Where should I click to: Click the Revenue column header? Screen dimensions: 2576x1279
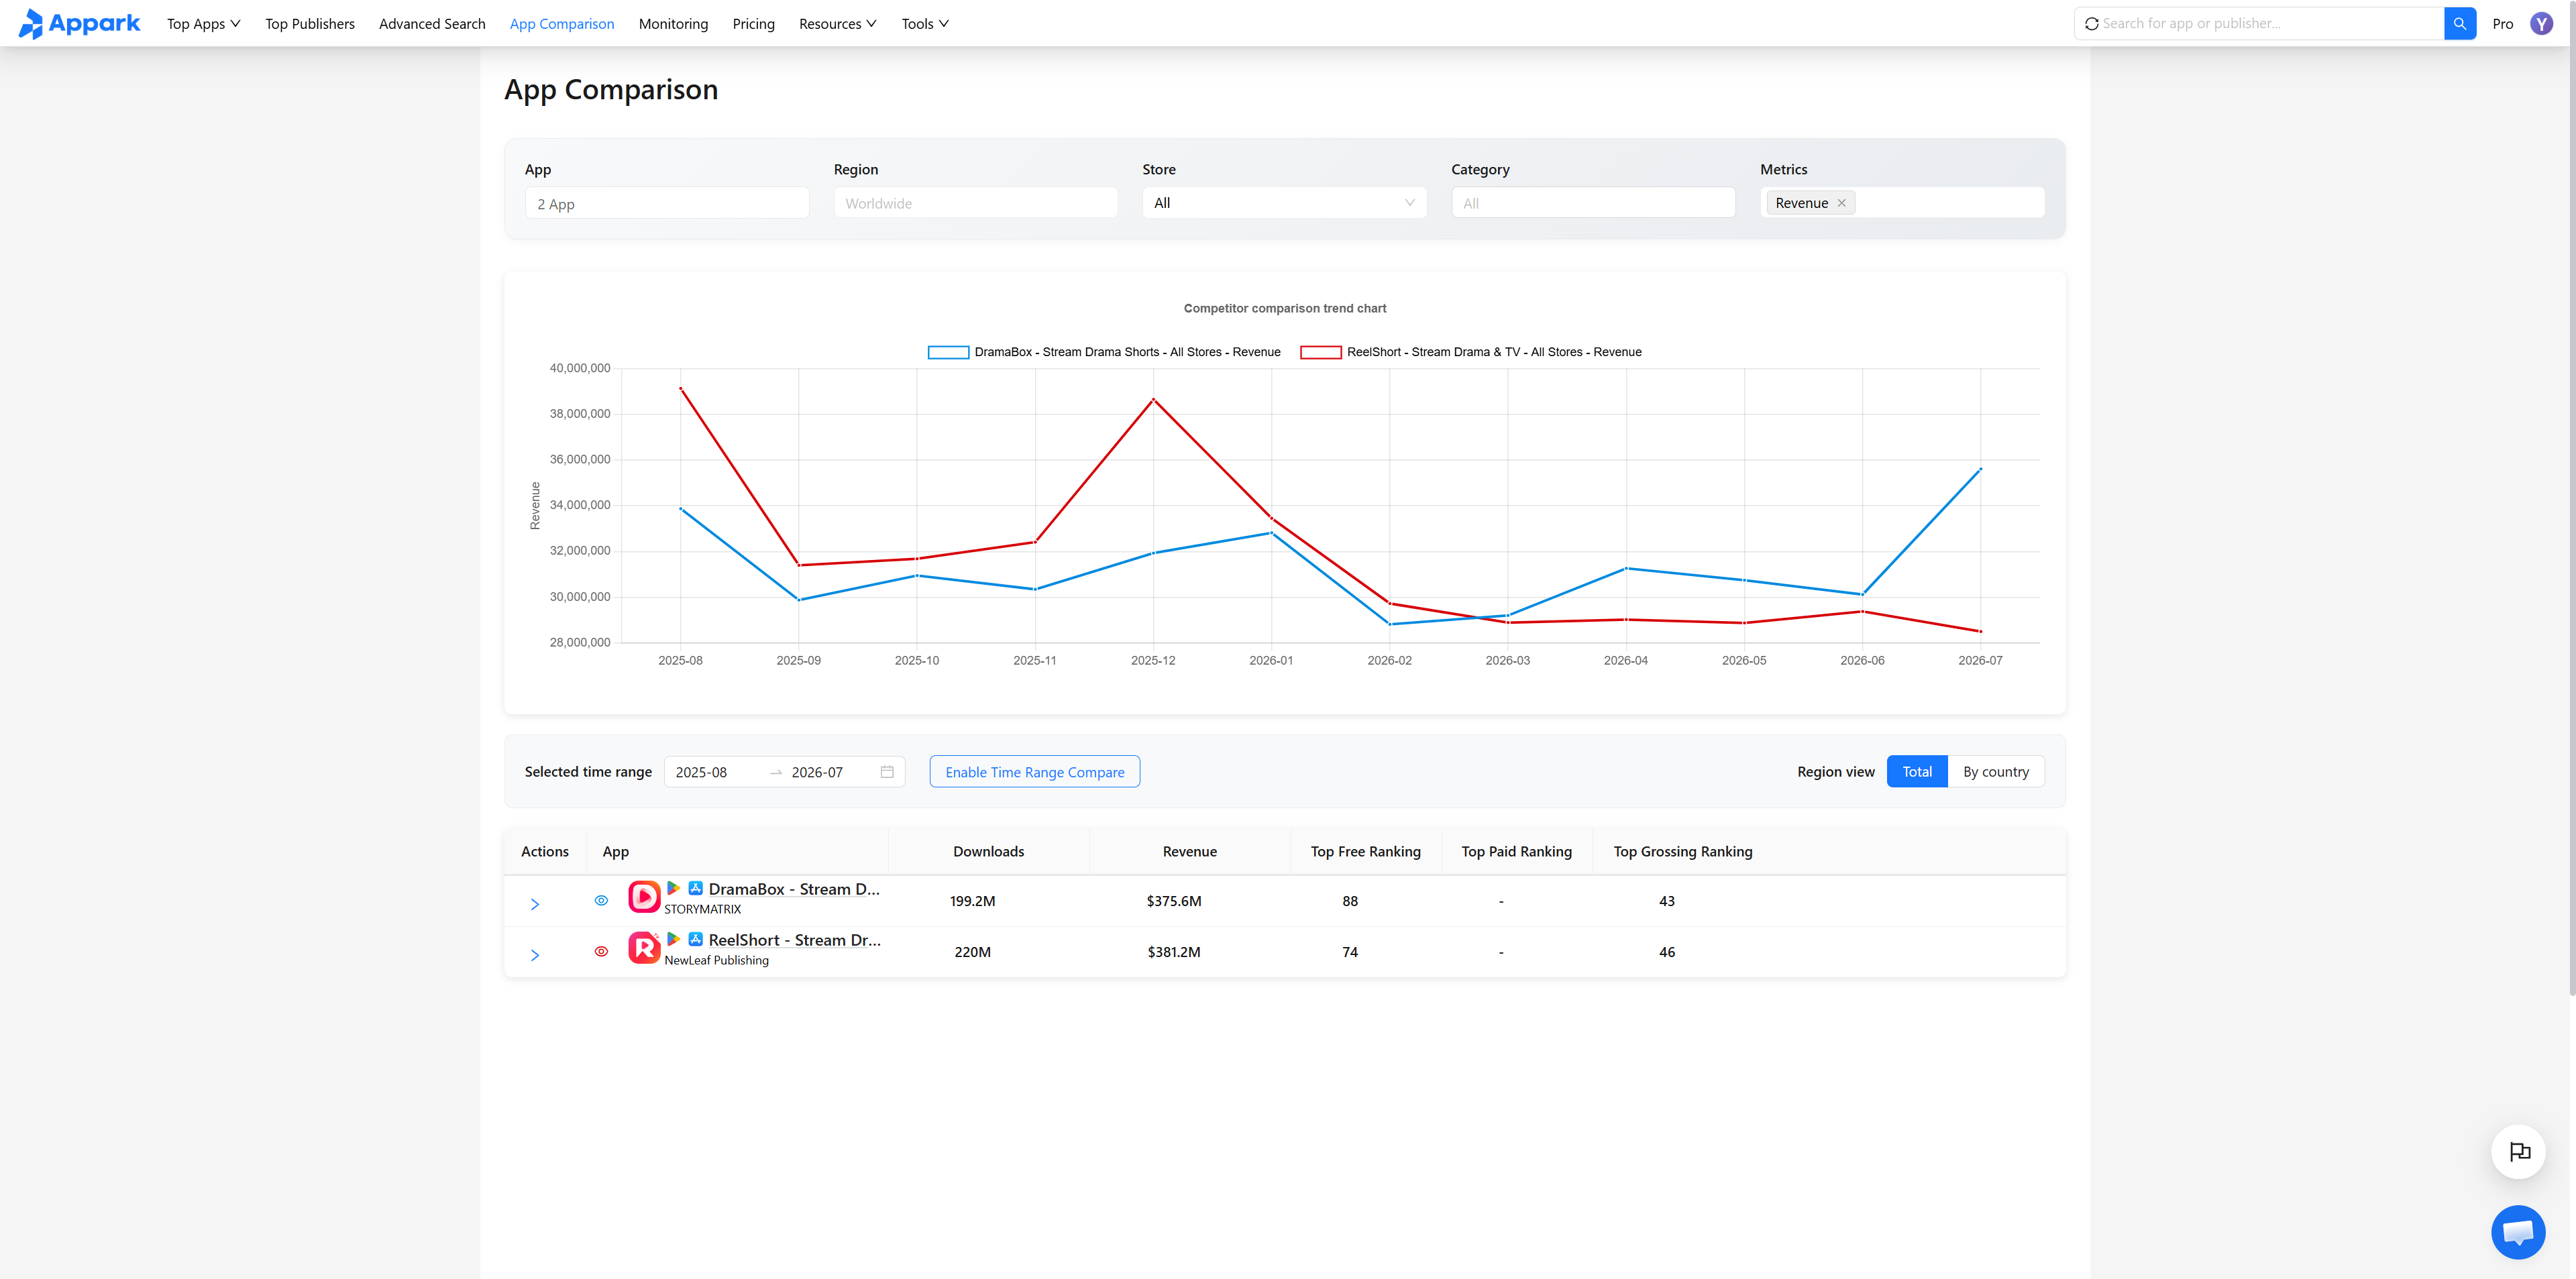(x=1190, y=851)
